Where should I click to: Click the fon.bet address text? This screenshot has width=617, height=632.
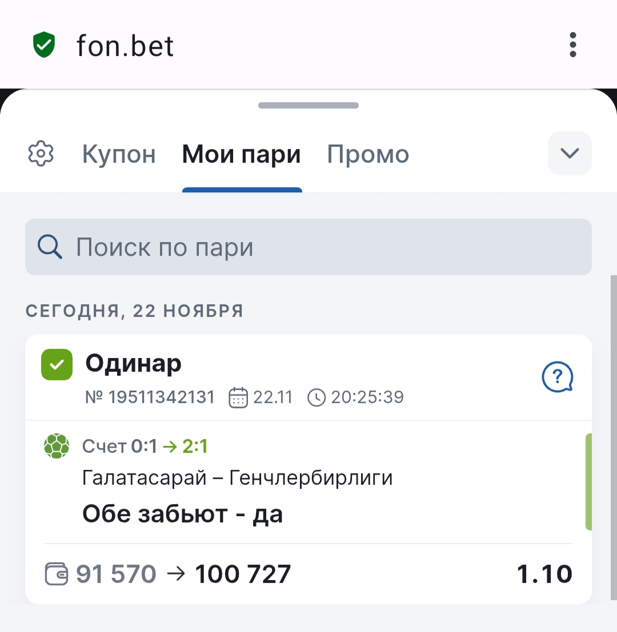point(125,46)
